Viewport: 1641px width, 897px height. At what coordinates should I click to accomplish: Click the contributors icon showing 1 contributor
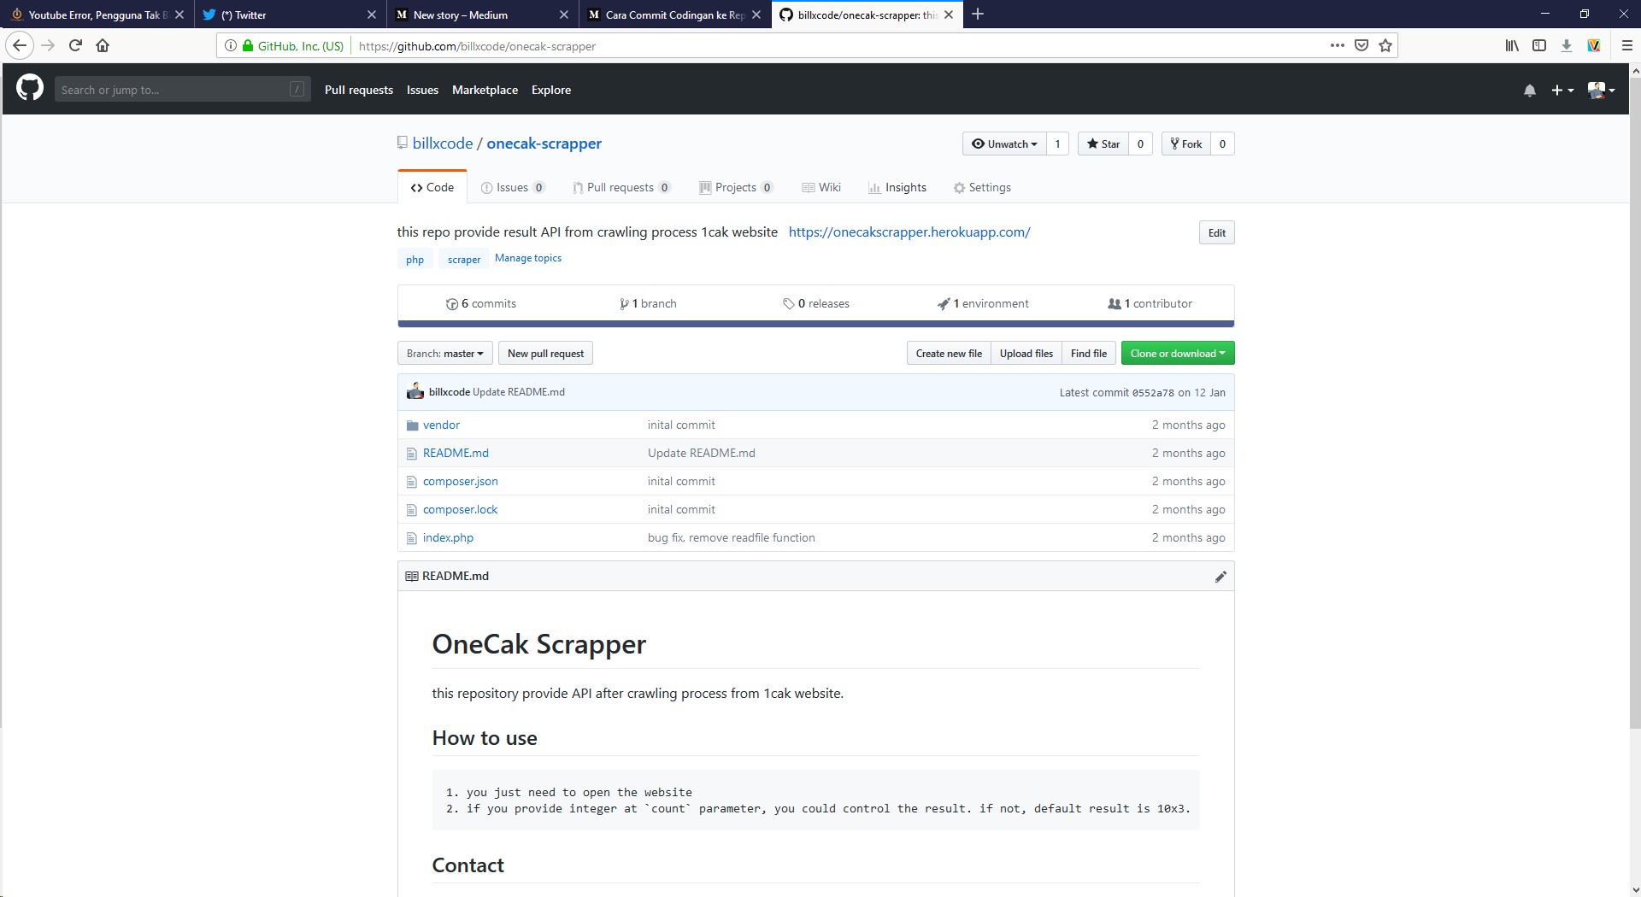click(x=1113, y=303)
